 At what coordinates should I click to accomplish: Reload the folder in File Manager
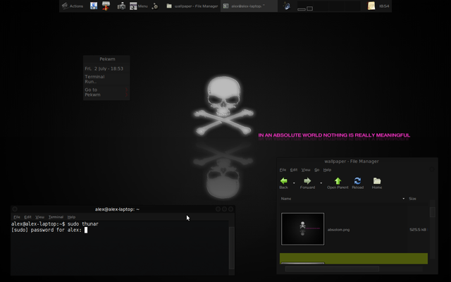point(357,183)
